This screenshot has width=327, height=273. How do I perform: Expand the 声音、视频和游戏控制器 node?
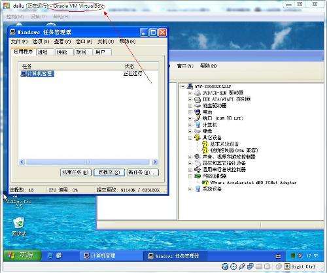[190, 157]
